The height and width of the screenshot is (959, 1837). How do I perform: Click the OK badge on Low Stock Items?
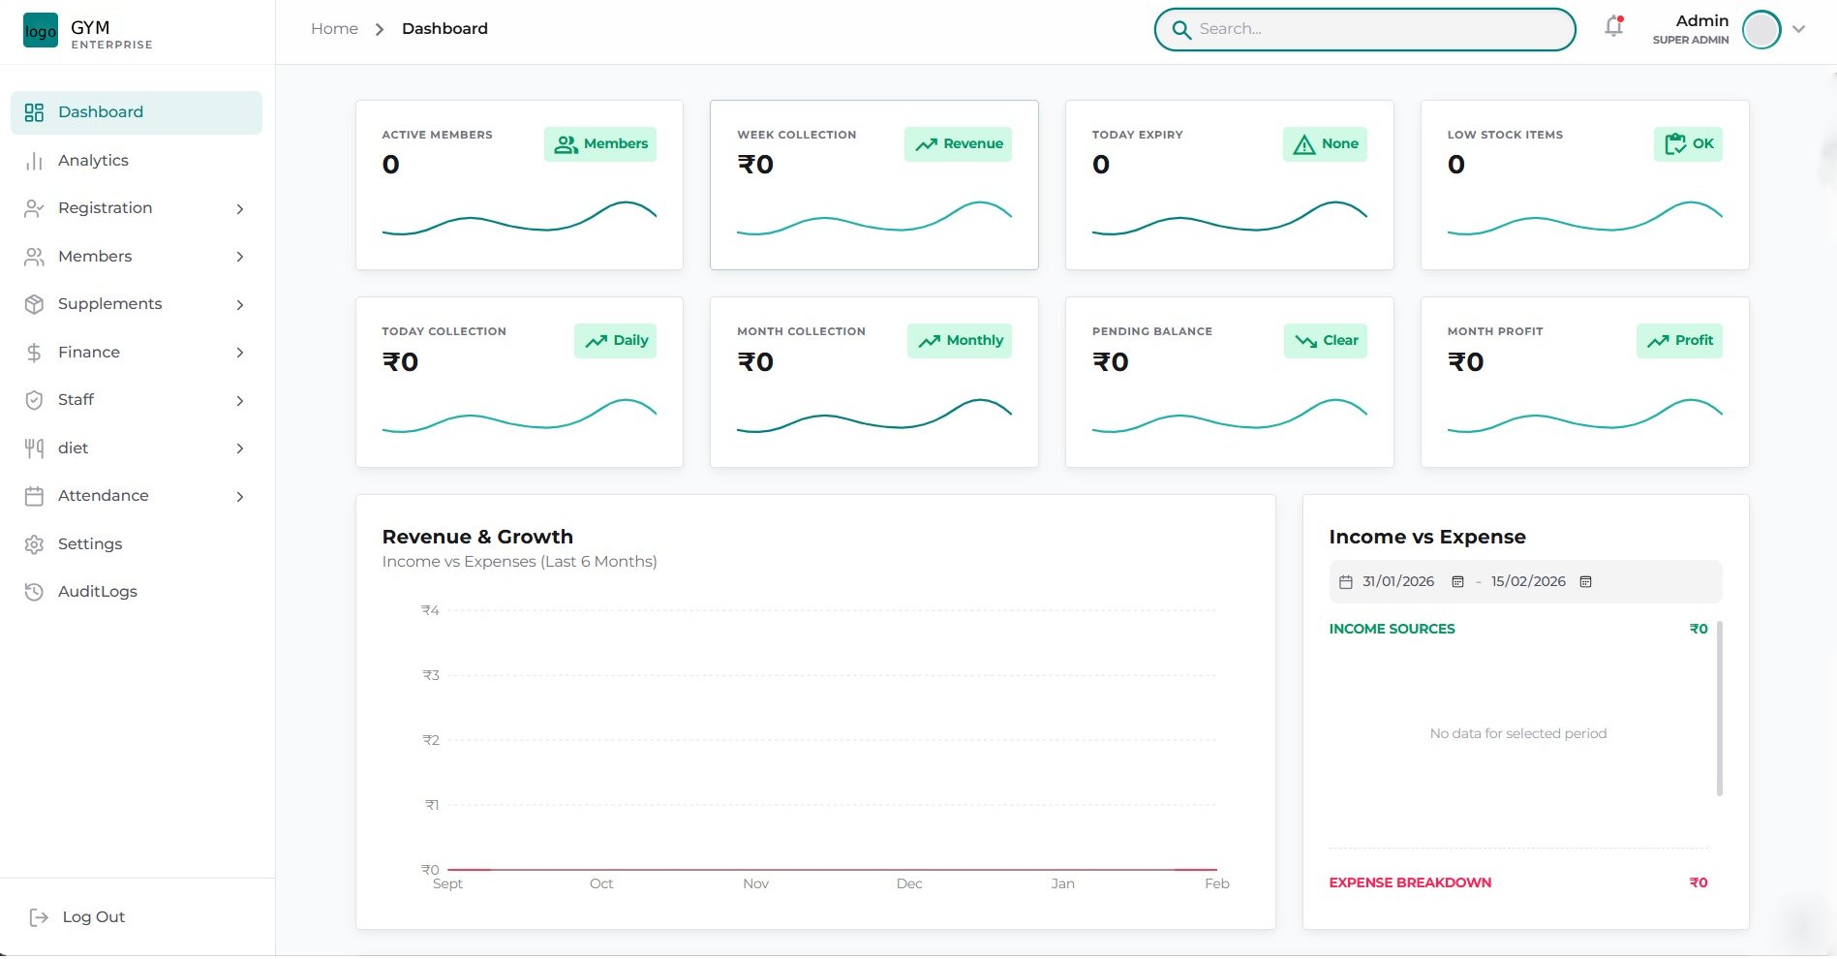coord(1687,143)
